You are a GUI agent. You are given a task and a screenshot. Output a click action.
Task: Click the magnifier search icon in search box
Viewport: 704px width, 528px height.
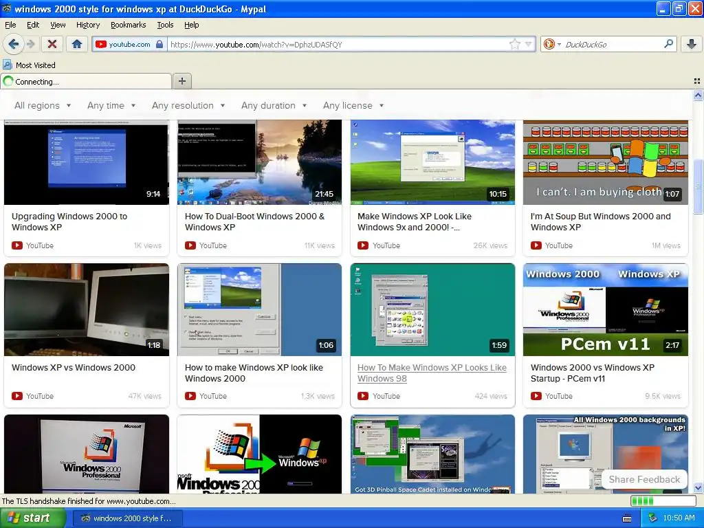[668, 44]
